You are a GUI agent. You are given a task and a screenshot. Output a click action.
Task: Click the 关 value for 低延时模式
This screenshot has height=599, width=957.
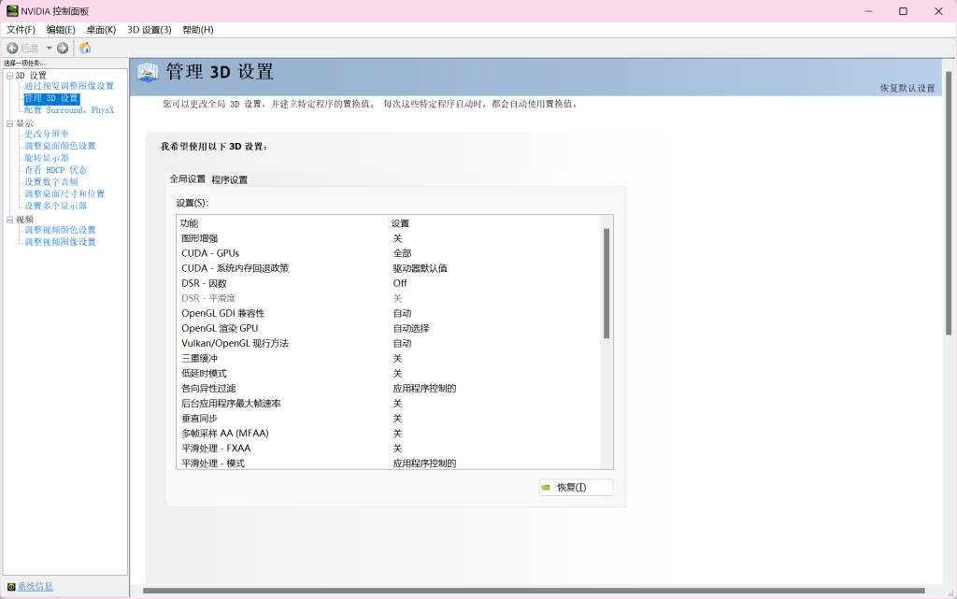point(397,373)
